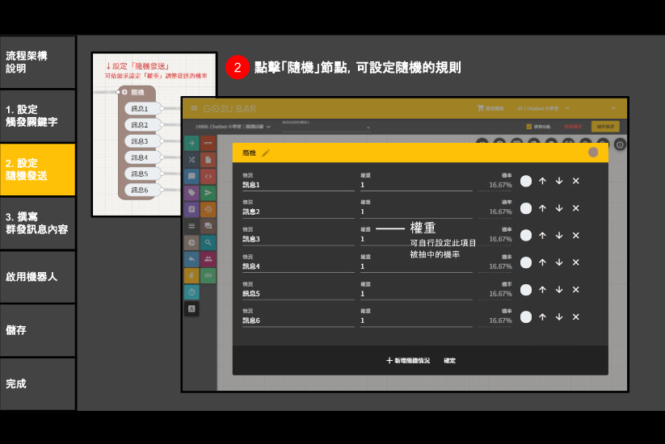Viewport: 665px width, 444px height.
Task: Delete the 訊息1 row
Action: coord(575,181)
